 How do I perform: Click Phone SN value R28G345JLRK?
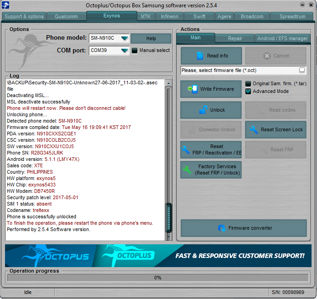click(x=47, y=153)
